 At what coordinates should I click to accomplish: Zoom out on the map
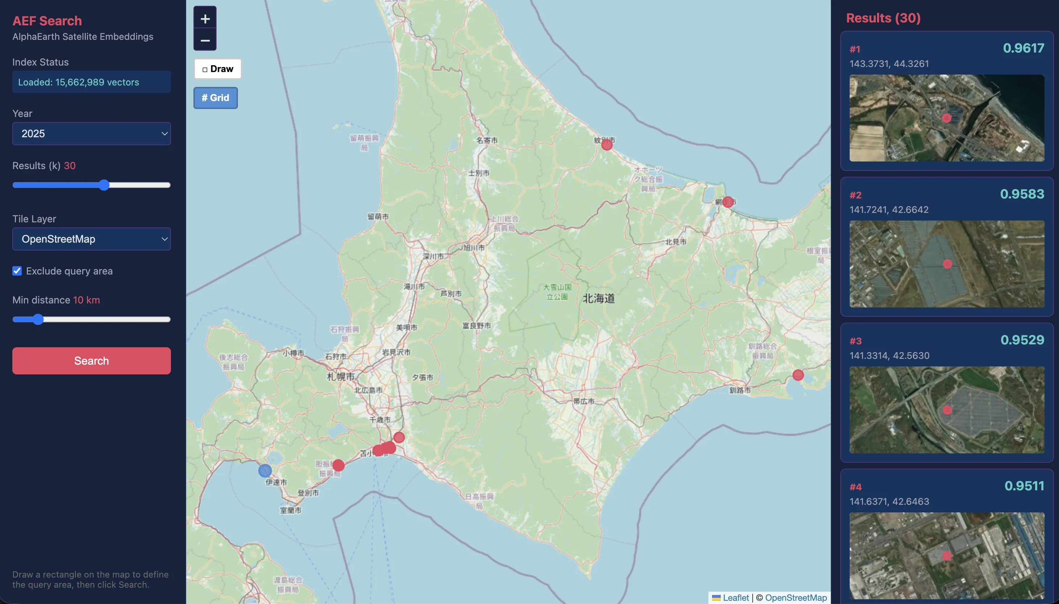coord(205,41)
